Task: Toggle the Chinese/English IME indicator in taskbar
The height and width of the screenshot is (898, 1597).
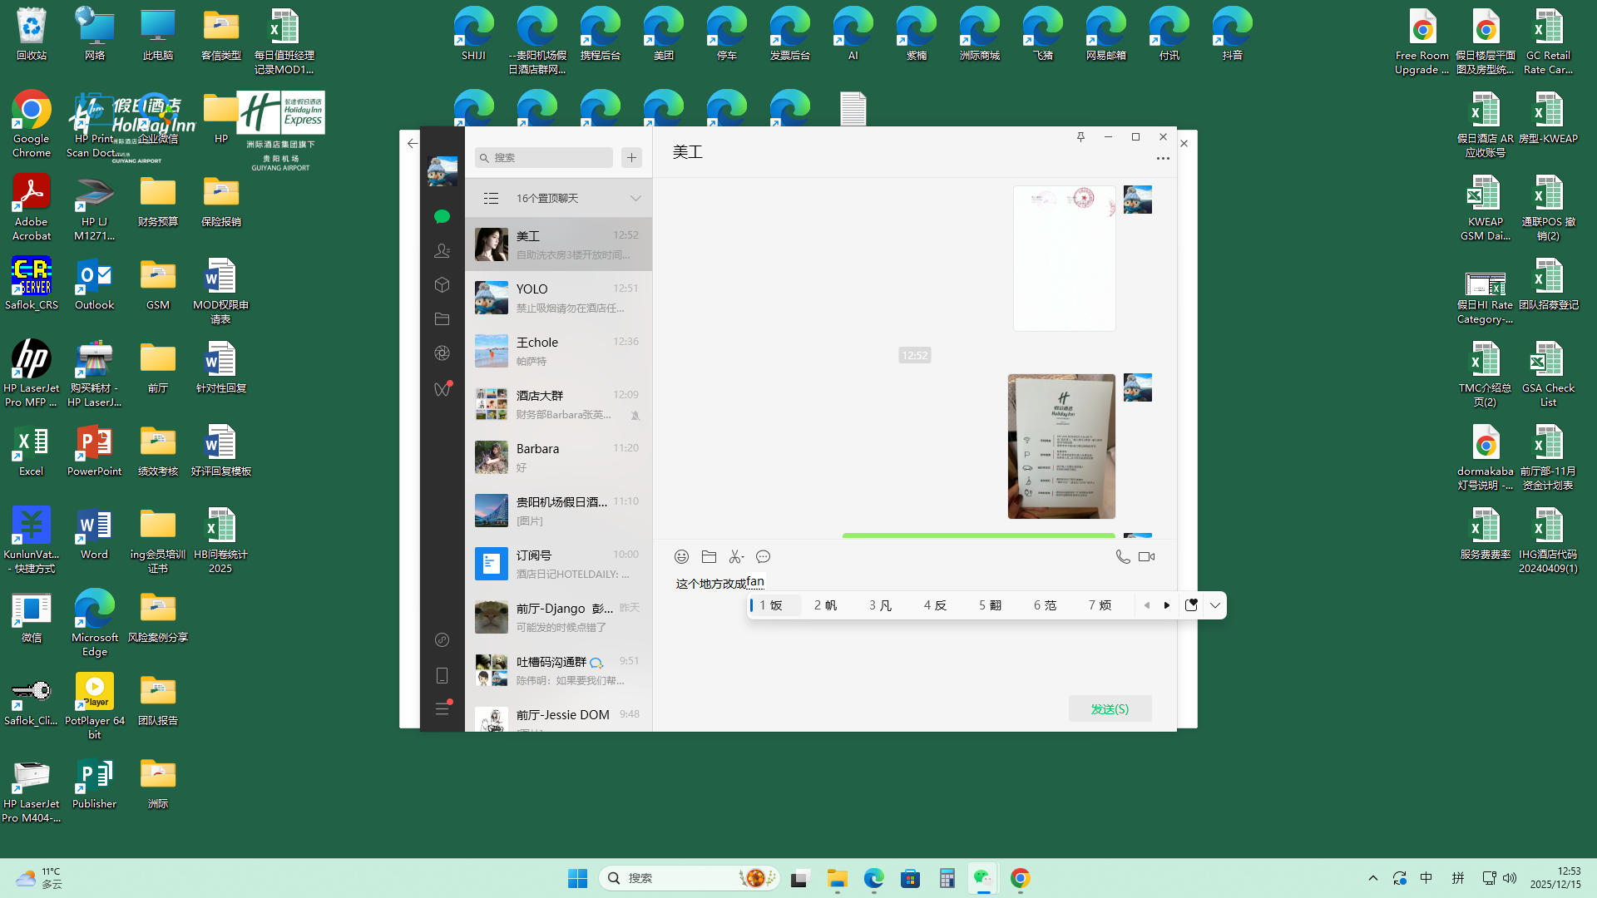Action: click(1426, 878)
